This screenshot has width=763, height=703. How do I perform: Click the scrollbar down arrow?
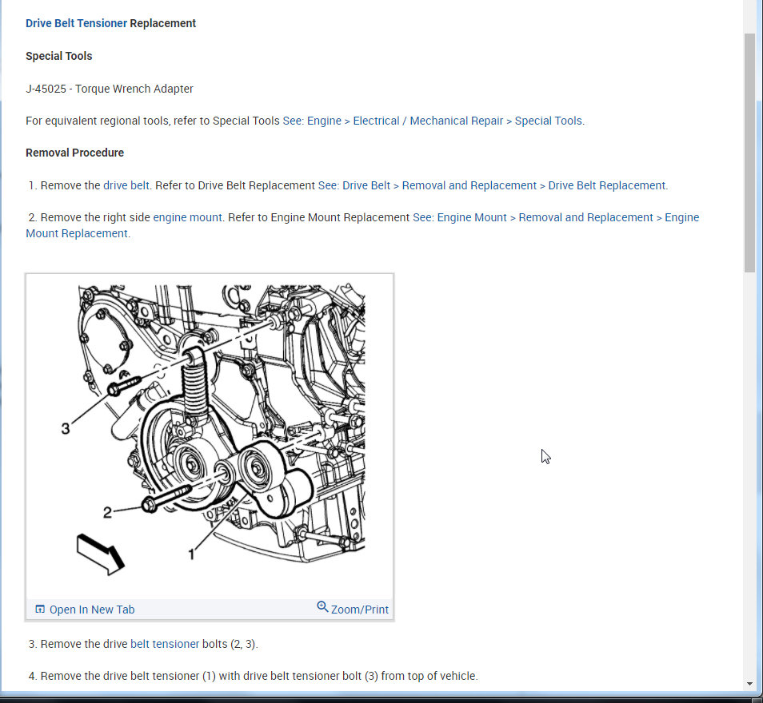pyautogui.click(x=749, y=684)
